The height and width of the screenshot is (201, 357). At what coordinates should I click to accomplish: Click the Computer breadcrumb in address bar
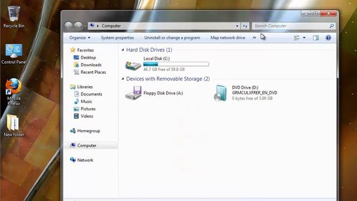(111, 26)
